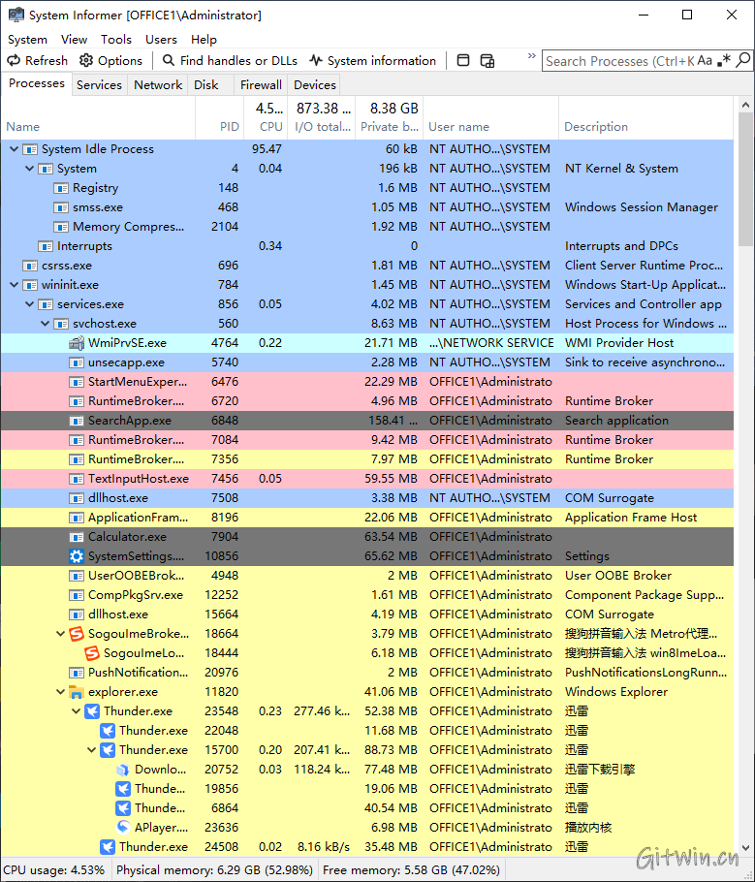Open the Help menu
755x882 pixels.
point(204,40)
